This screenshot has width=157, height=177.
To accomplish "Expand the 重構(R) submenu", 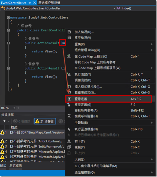I will 152,44.
